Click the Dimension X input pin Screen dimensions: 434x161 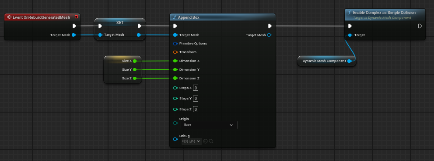point(175,61)
